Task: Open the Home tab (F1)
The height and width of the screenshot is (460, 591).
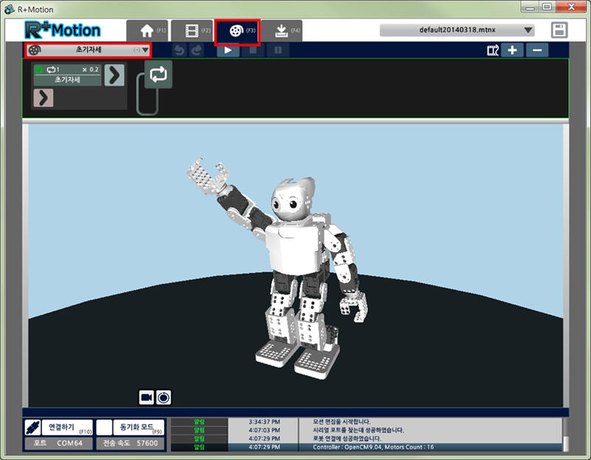Action: (147, 30)
